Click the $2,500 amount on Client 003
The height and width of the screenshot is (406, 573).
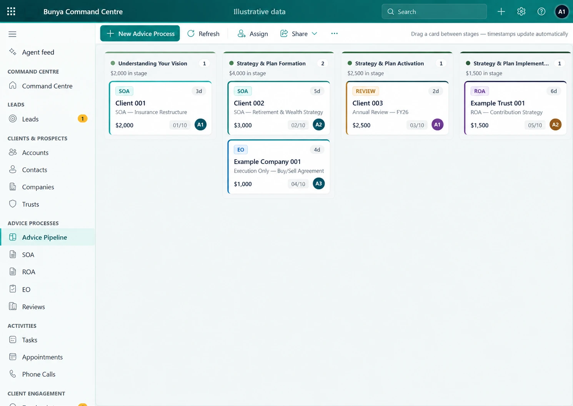361,125
